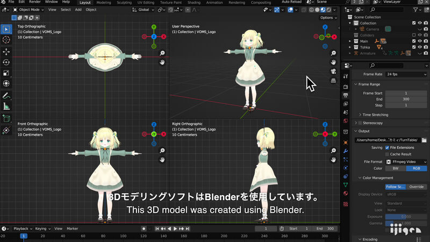Click the Override color management button
The width and height of the screenshot is (430, 242).
[417, 187]
